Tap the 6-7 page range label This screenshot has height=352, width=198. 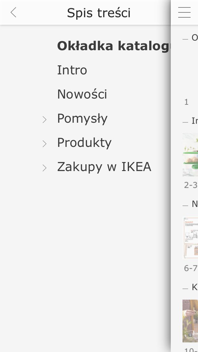tap(191, 268)
